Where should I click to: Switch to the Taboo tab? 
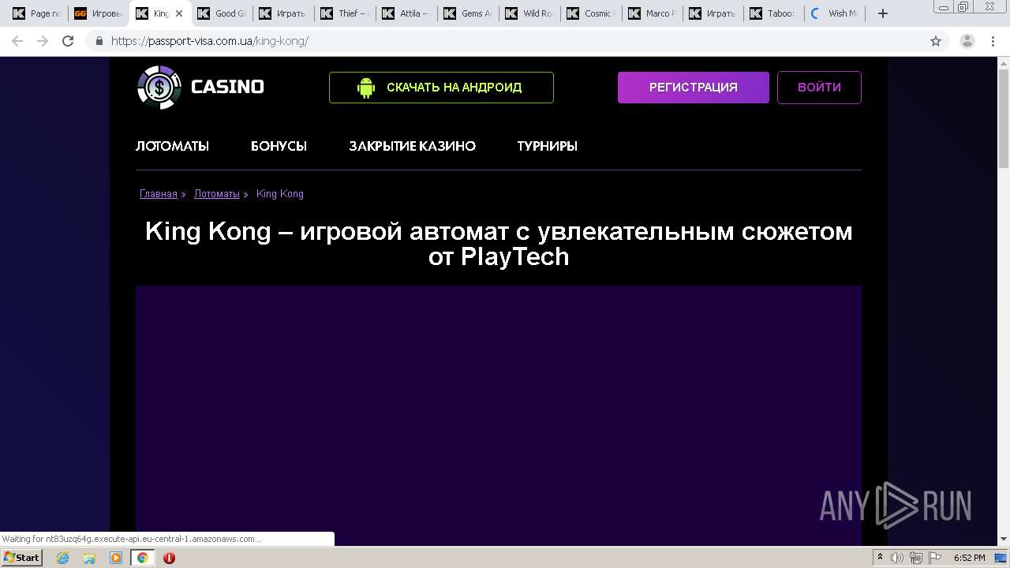(x=776, y=13)
